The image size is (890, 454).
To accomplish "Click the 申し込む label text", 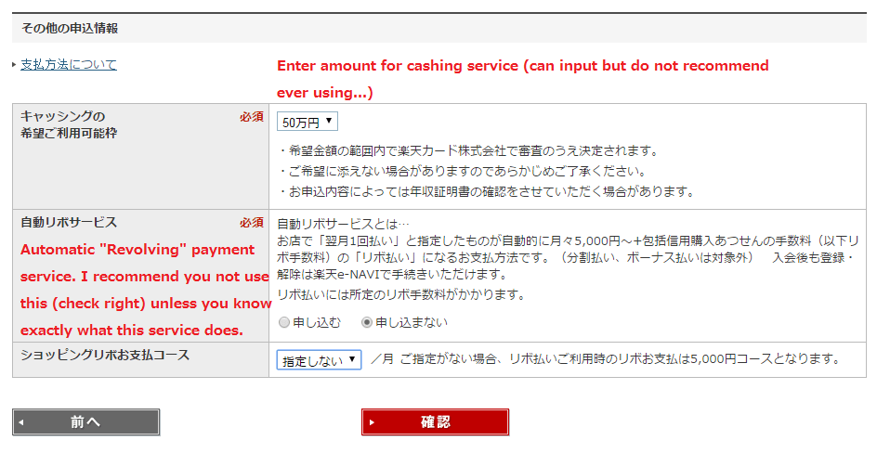I will tap(316, 322).
